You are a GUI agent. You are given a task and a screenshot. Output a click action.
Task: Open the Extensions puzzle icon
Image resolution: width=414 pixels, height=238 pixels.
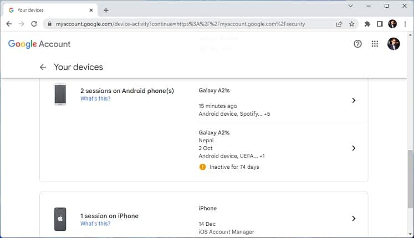tap(367, 24)
